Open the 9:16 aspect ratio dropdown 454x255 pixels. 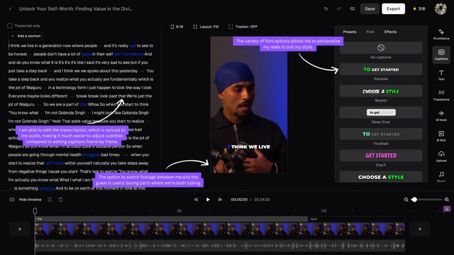pos(177,27)
